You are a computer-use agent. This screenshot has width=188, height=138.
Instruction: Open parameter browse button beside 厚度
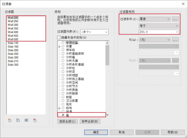click(175, 19)
